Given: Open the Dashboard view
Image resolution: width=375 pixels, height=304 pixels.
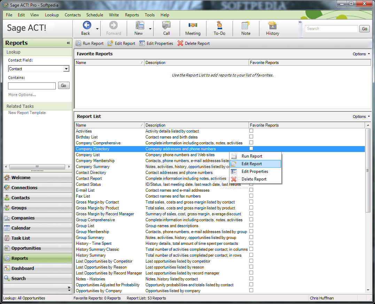Looking at the screenshot, I should coord(38,268).
